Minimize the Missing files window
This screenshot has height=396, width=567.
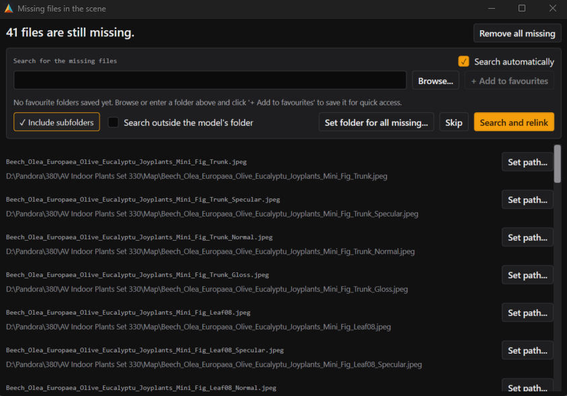(x=492, y=8)
